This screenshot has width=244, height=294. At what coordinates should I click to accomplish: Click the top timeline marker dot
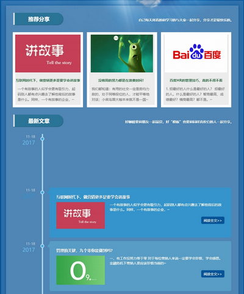(42, 139)
